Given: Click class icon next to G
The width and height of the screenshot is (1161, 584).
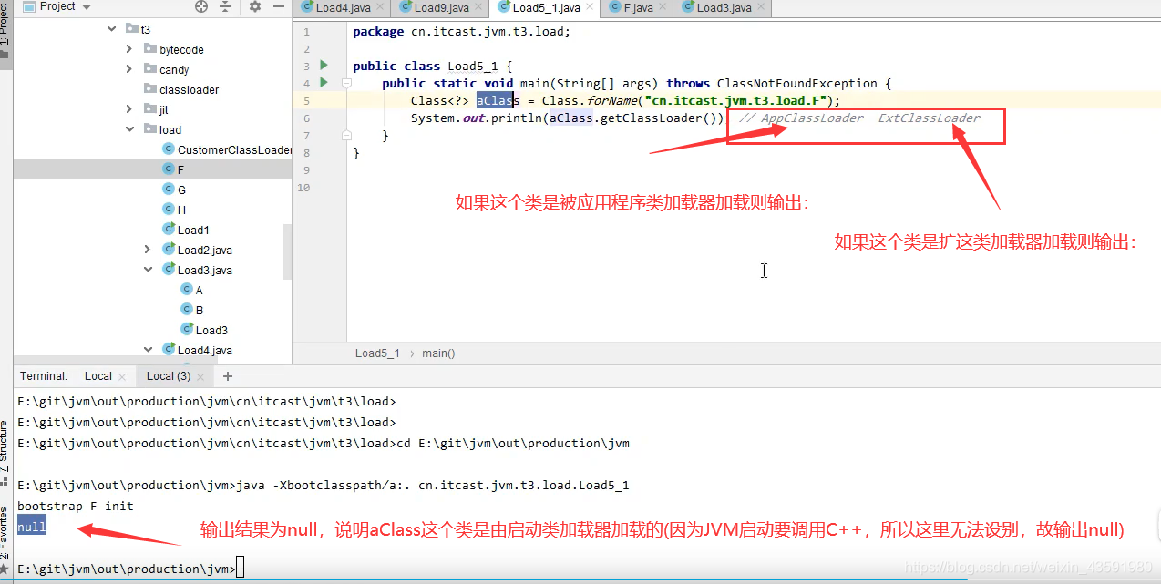Looking at the screenshot, I should 169,190.
